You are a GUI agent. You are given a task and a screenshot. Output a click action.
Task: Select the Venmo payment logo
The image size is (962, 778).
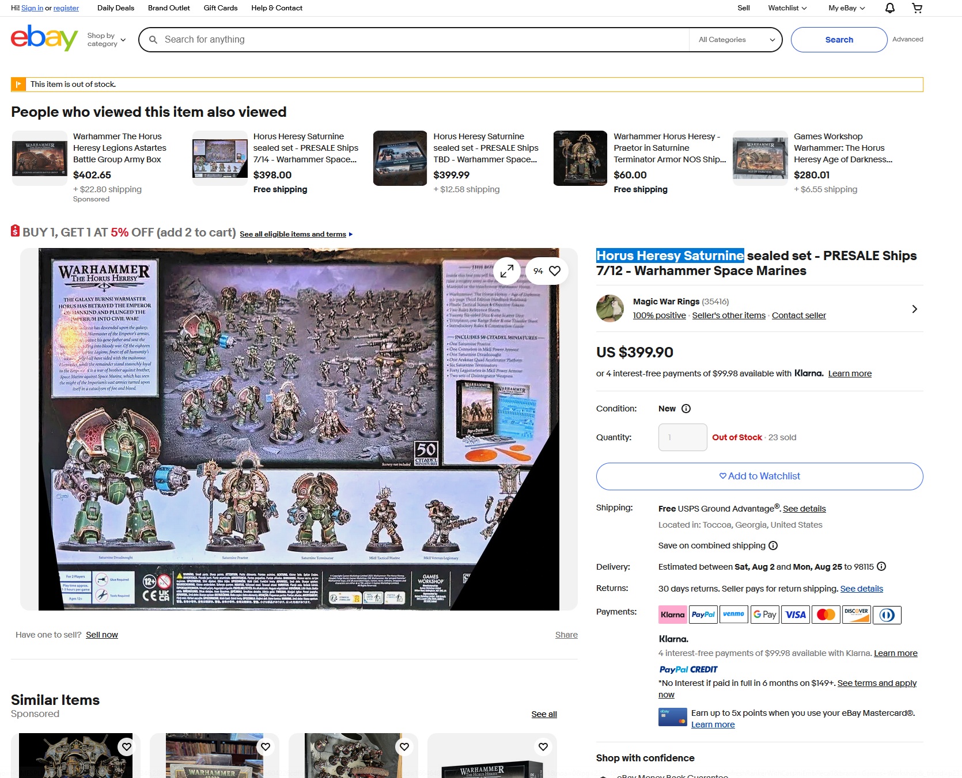(x=734, y=615)
